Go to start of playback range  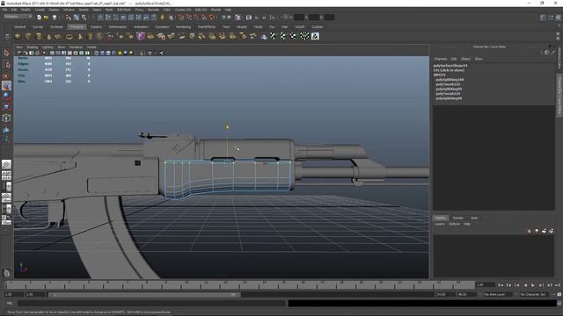[501, 285]
